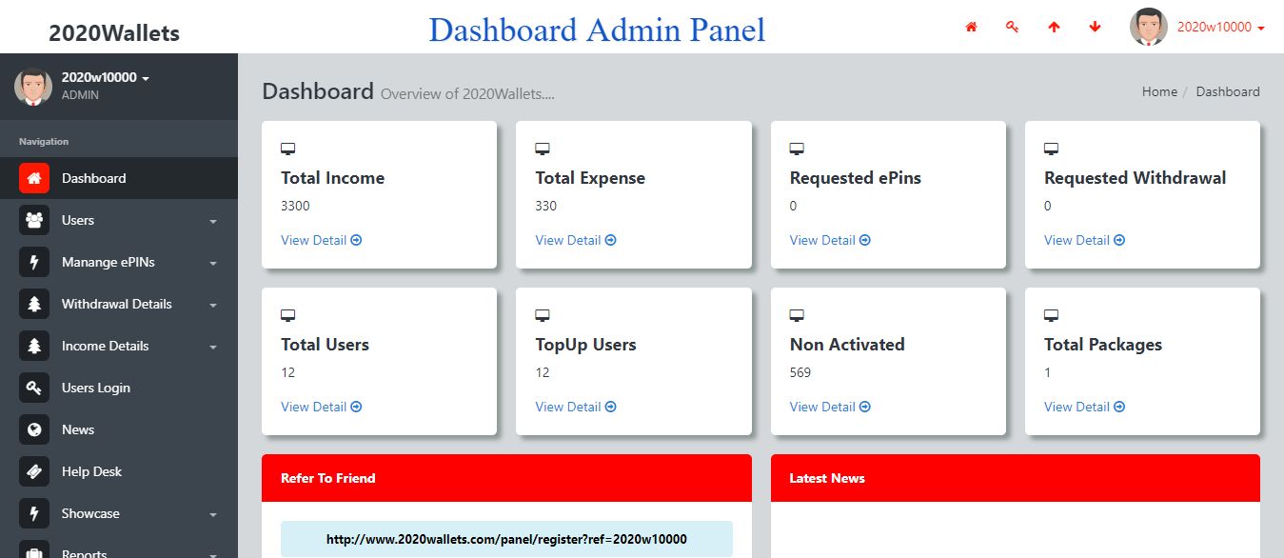Click the Requested Withdrawal heading

1136,178
